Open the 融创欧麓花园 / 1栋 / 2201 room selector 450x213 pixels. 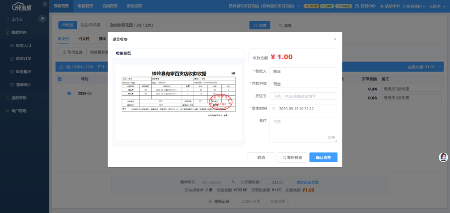(x=177, y=25)
